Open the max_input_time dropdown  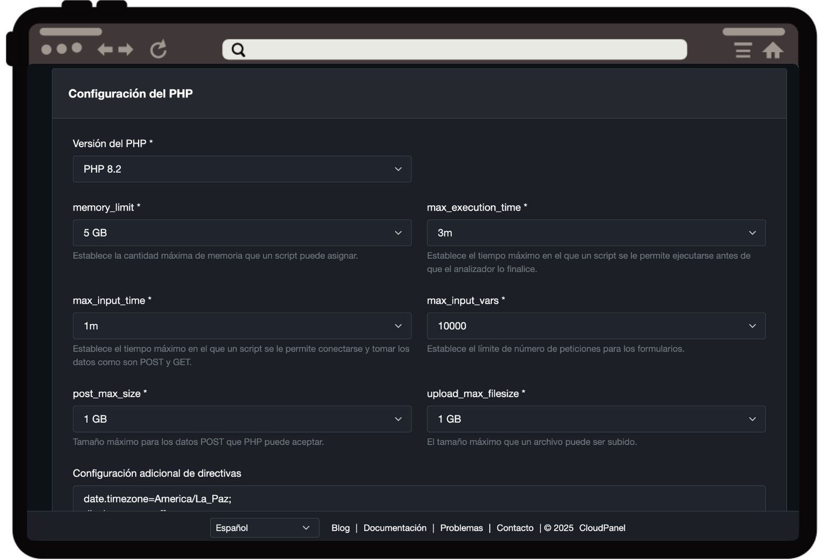point(242,326)
